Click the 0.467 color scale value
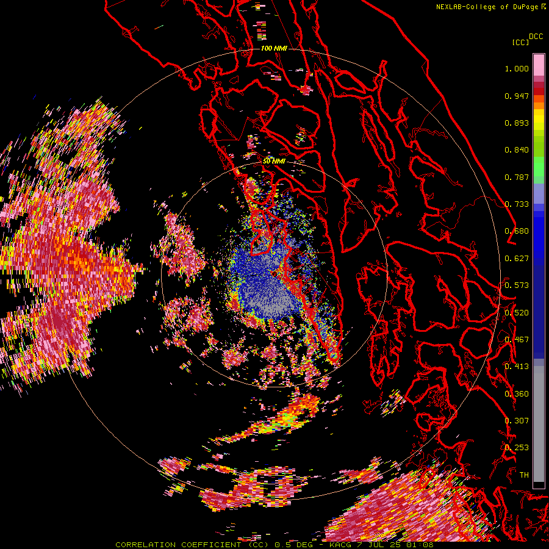 coord(517,340)
